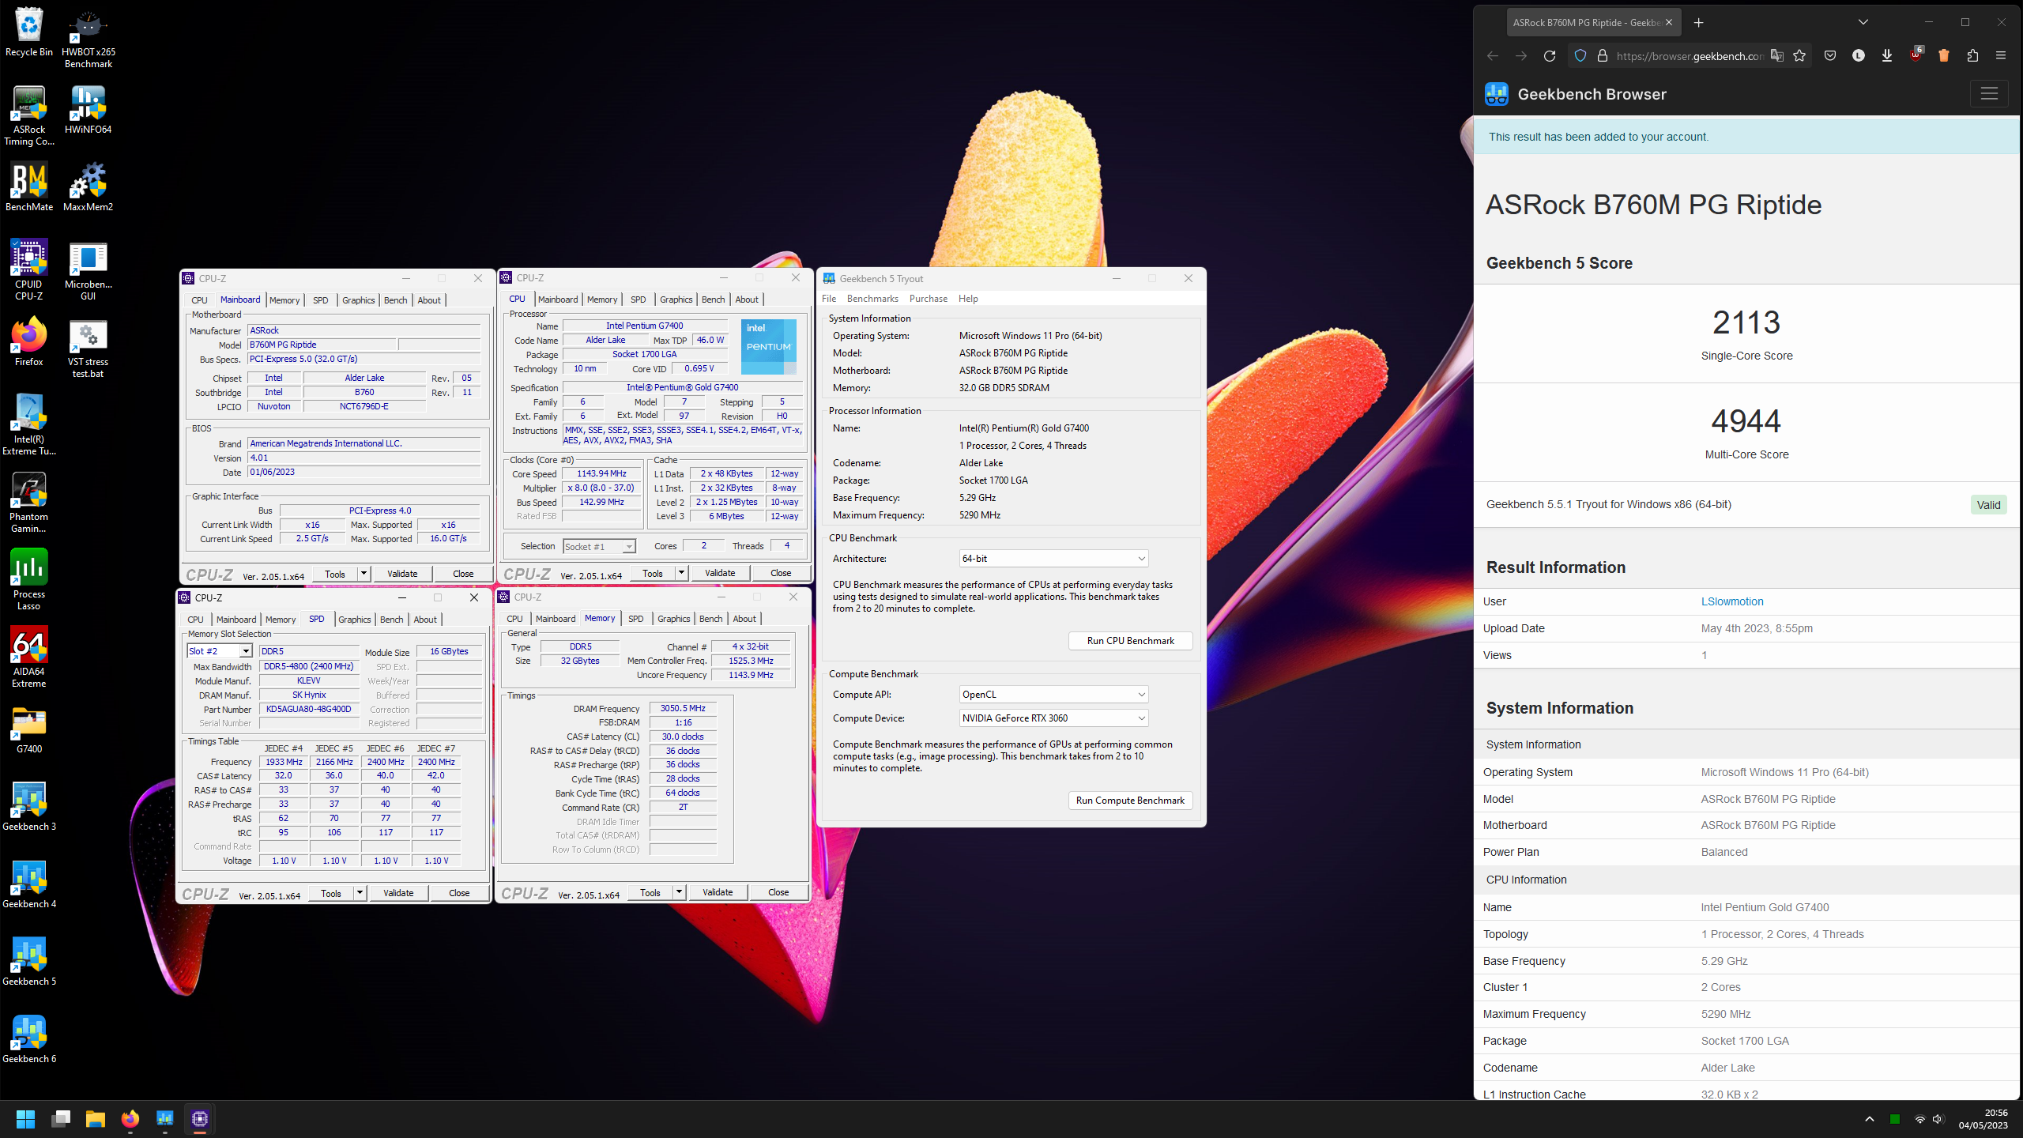Open ASRock Timing Configurator desktop icon
The image size is (2023, 1138).
point(29,115)
